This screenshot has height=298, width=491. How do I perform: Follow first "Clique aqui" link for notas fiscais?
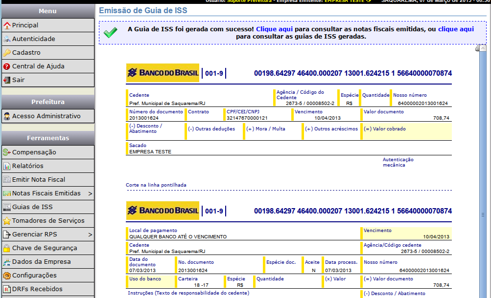pyautogui.click(x=274, y=29)
